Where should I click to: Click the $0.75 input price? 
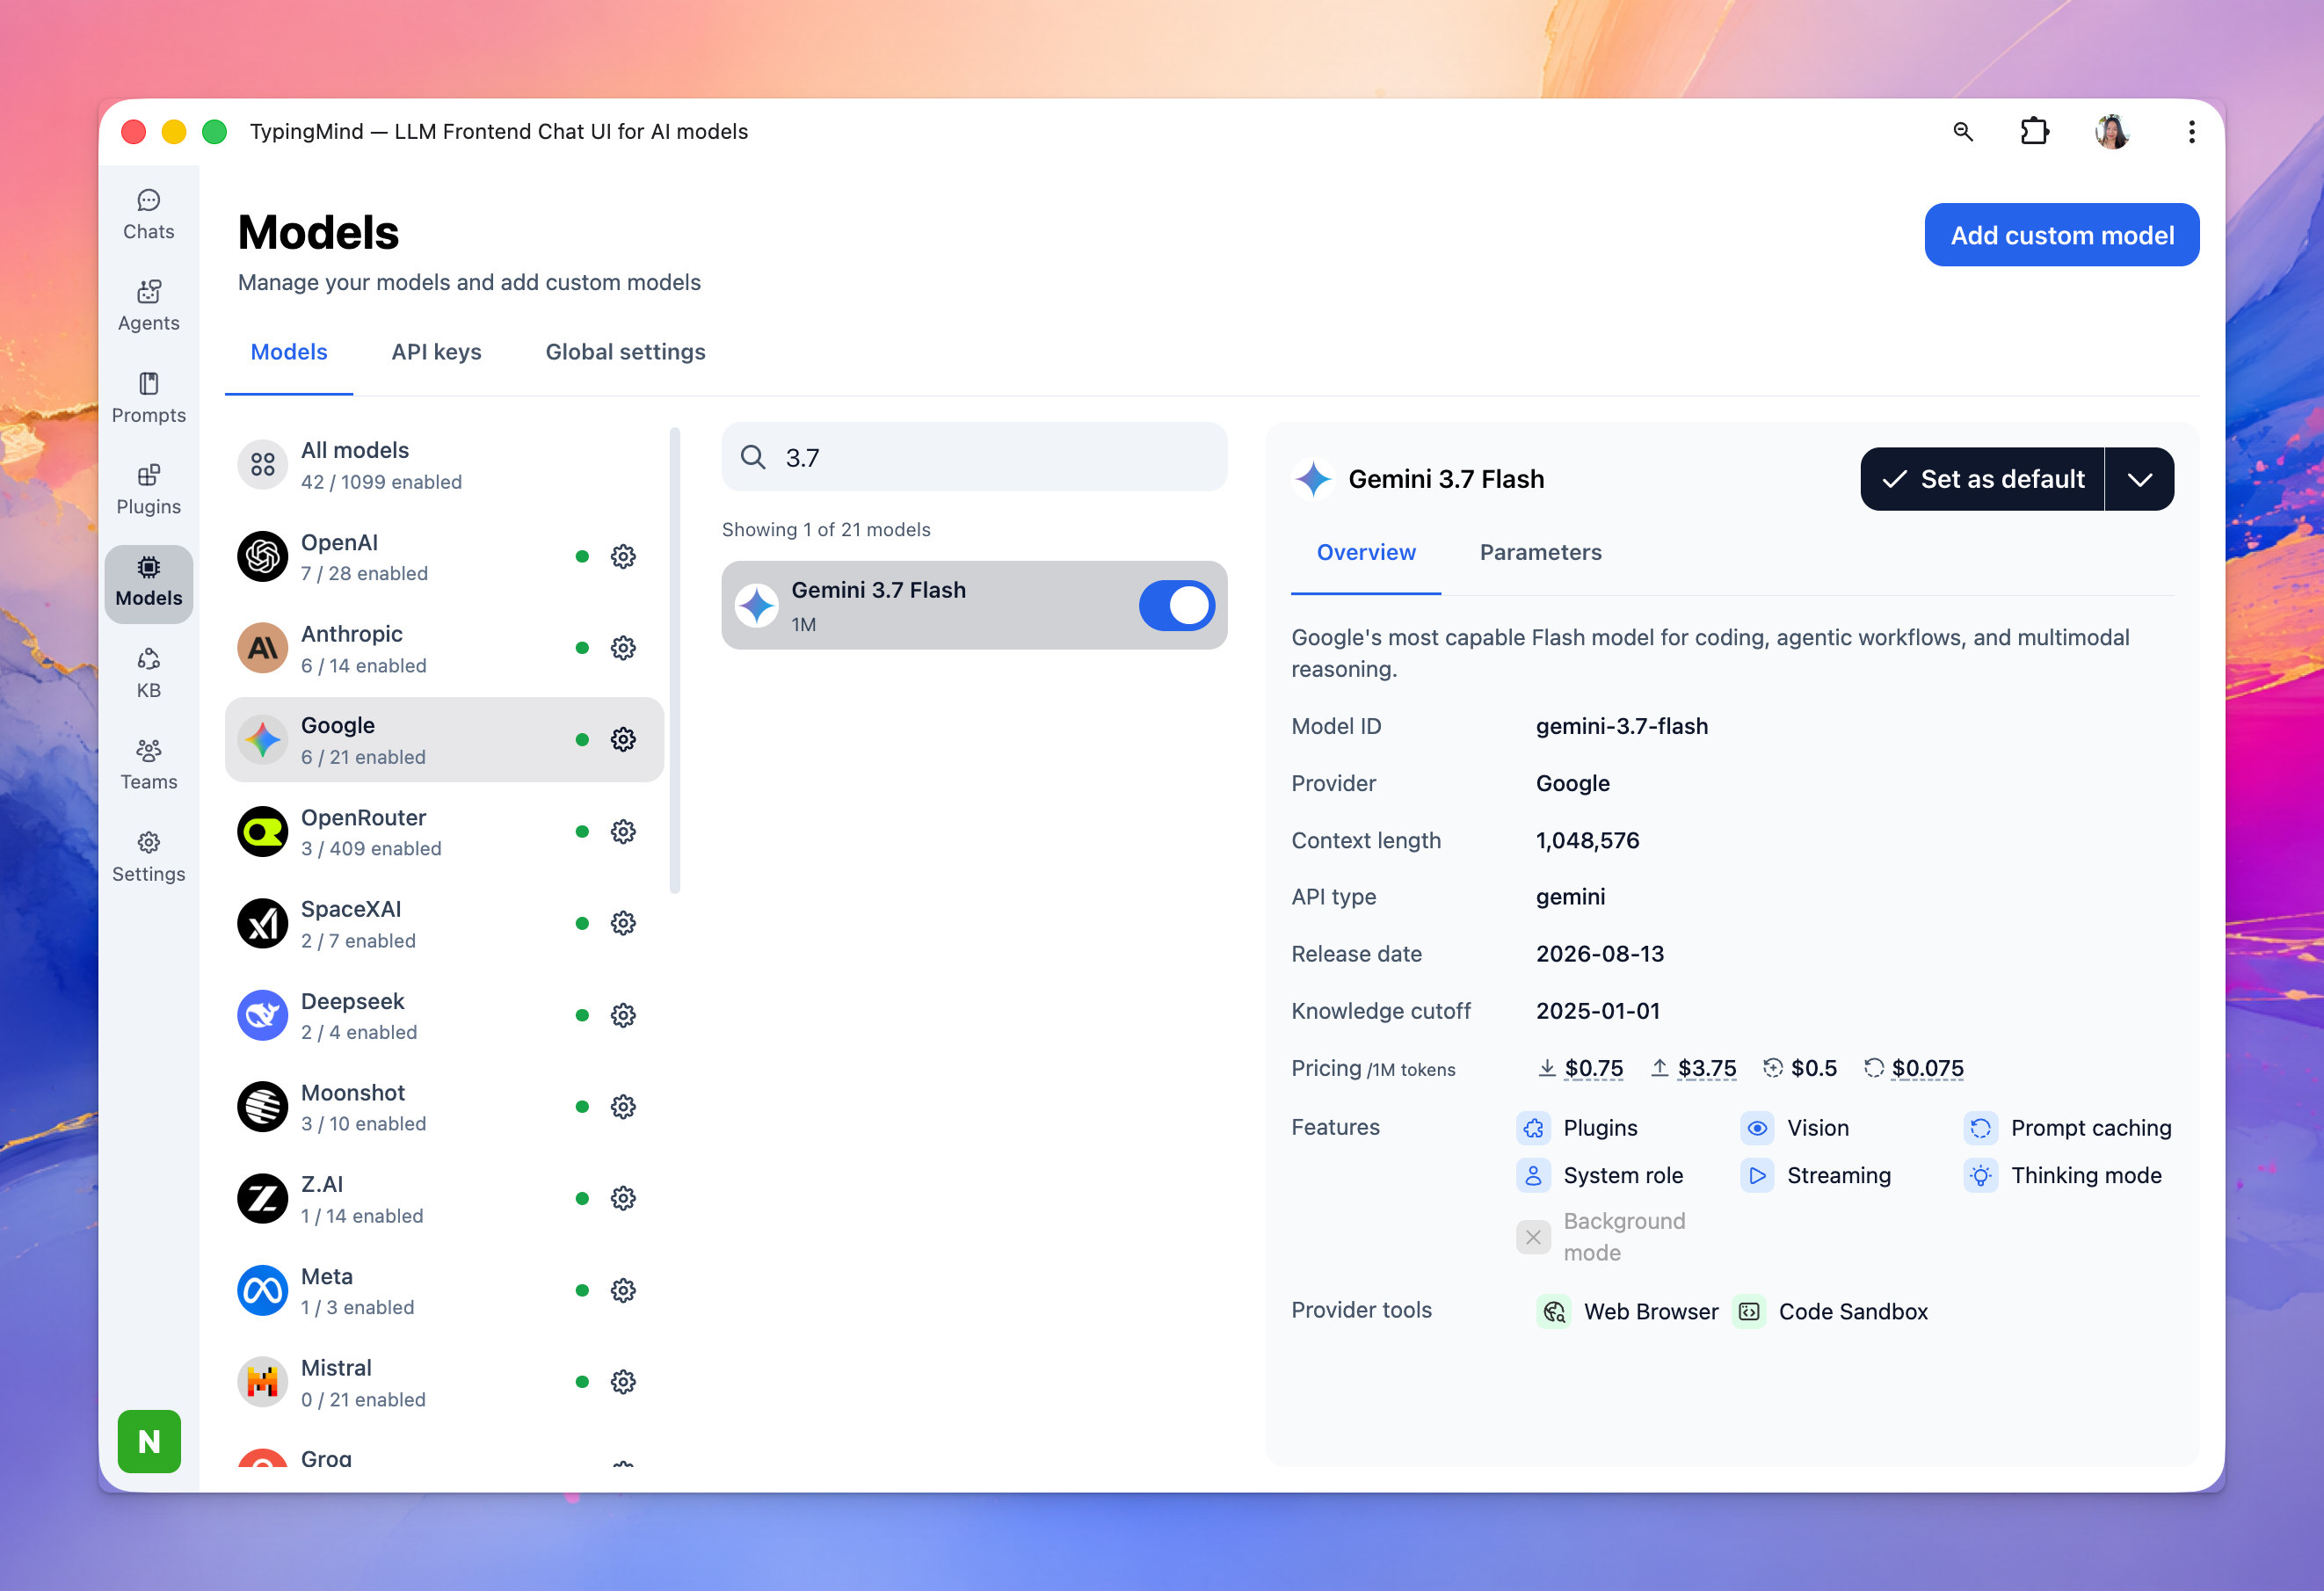tap(1594, 1068)
